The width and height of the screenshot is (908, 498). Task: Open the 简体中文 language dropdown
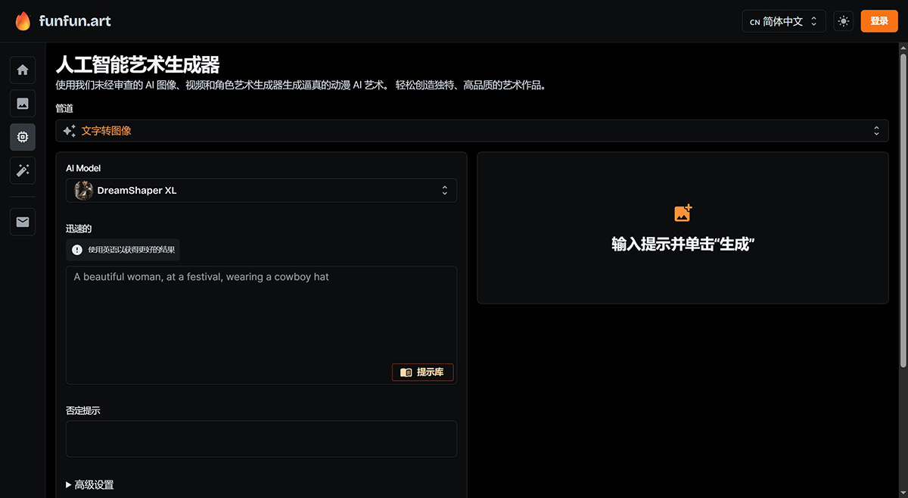[783, 21]
